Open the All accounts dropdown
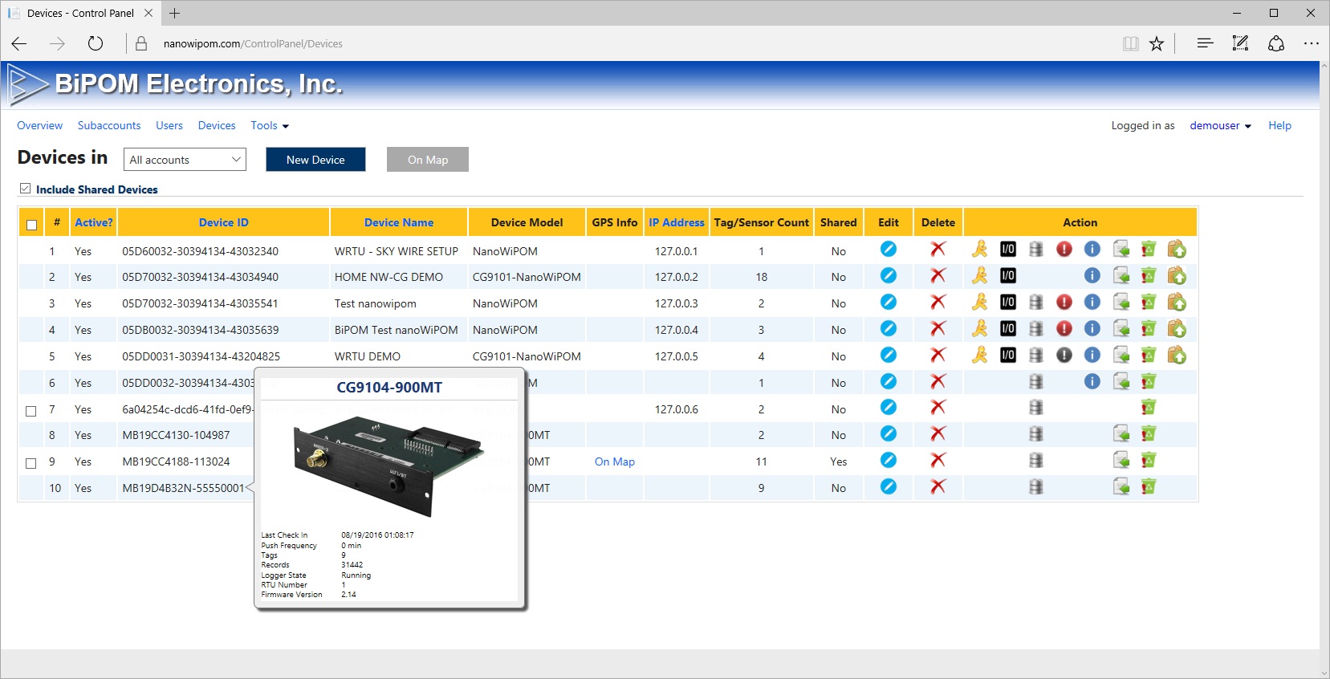The width and height of the screenshot is (1330, 679). coord(185,160)
